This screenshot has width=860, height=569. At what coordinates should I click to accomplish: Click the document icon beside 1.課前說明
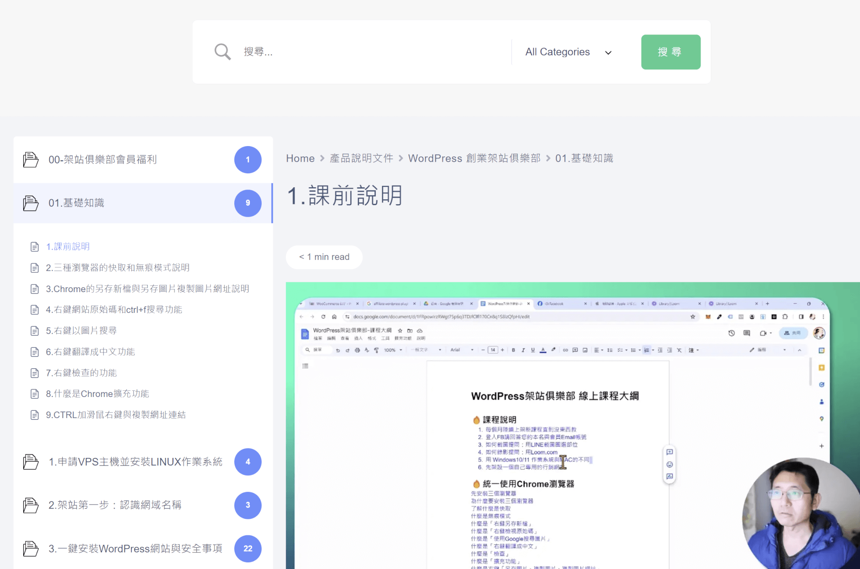point(34,247)
